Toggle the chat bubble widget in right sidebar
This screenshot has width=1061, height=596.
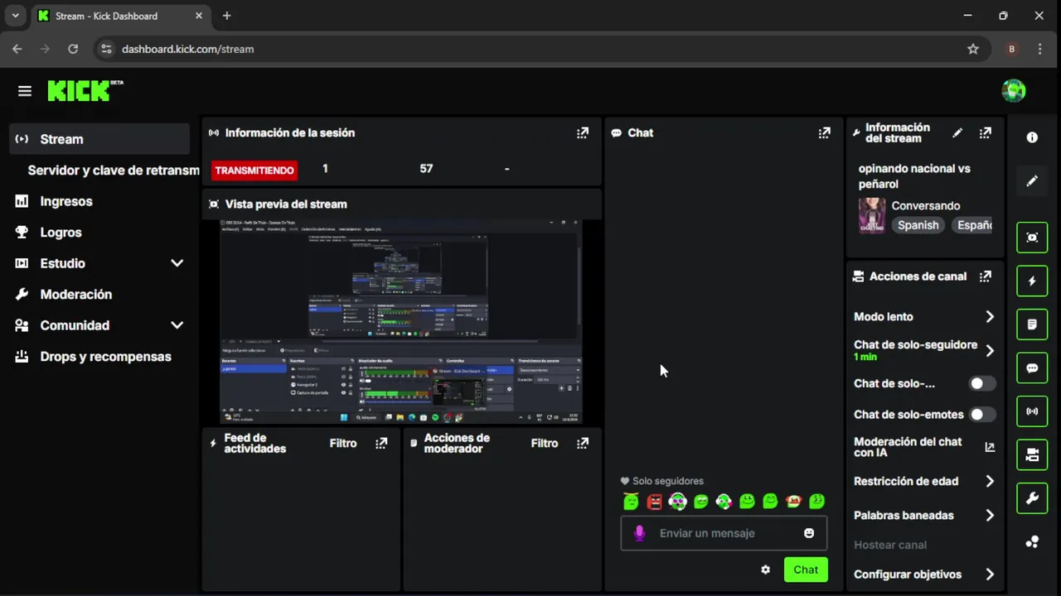coord(1032,368)
